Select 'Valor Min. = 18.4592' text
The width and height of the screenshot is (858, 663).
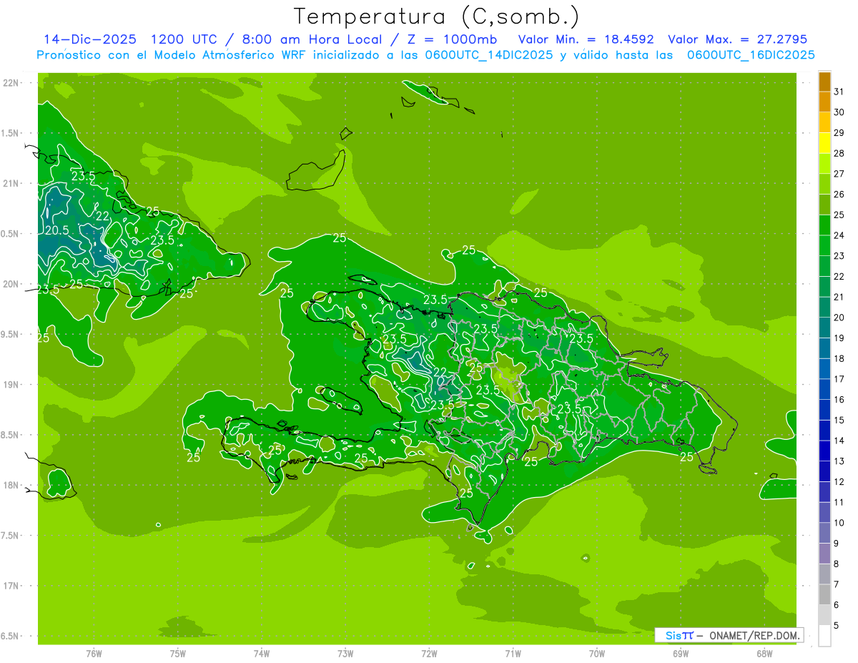586,39
